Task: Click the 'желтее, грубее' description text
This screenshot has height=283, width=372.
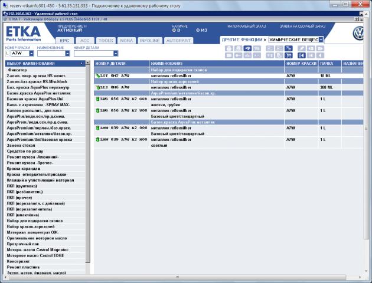Action: [165, 105]
